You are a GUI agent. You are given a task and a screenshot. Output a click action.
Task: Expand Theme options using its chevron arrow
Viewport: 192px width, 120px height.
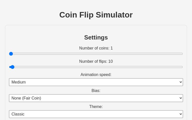[x=180, y=114]
